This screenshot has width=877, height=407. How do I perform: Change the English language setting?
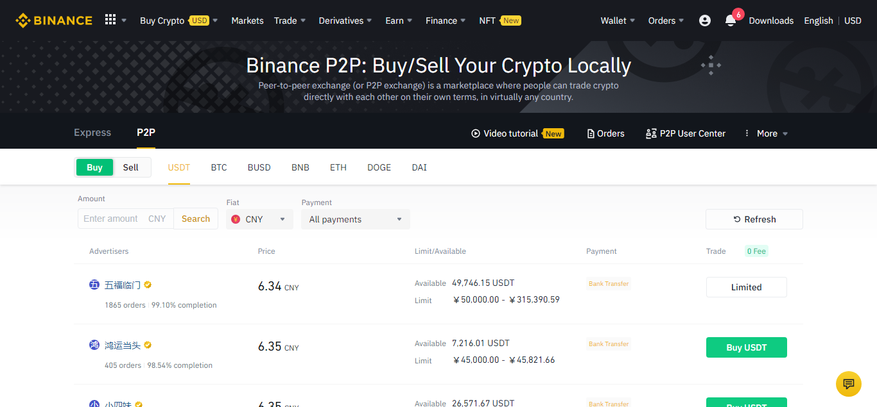pos(819,21)
